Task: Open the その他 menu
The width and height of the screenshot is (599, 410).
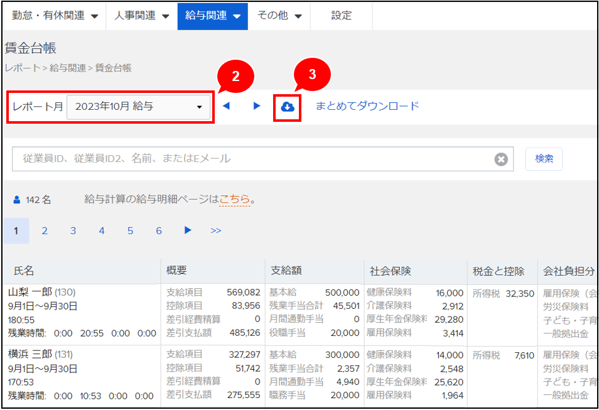Action: 279,16
